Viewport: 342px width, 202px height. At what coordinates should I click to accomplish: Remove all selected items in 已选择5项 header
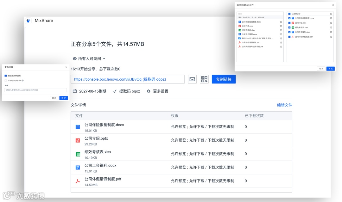click(331, 14)
